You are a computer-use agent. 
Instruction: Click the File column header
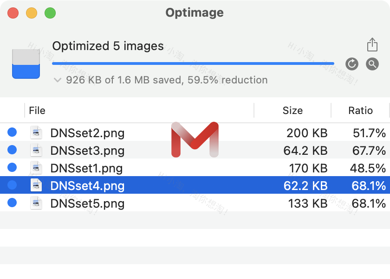pos(37,110)
